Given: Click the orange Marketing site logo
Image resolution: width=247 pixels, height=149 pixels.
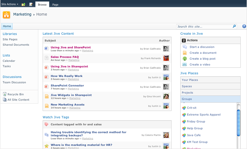Looking at the screenshot, I should click(x=6, y=15).
